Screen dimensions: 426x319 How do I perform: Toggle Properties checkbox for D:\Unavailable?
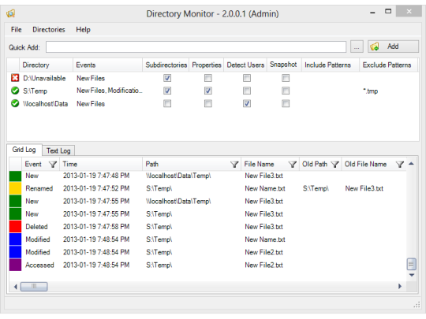(208, 78)
